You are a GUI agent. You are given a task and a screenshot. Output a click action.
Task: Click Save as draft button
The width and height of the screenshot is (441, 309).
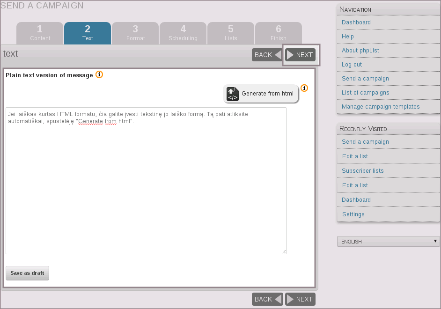tap(27, 273)
